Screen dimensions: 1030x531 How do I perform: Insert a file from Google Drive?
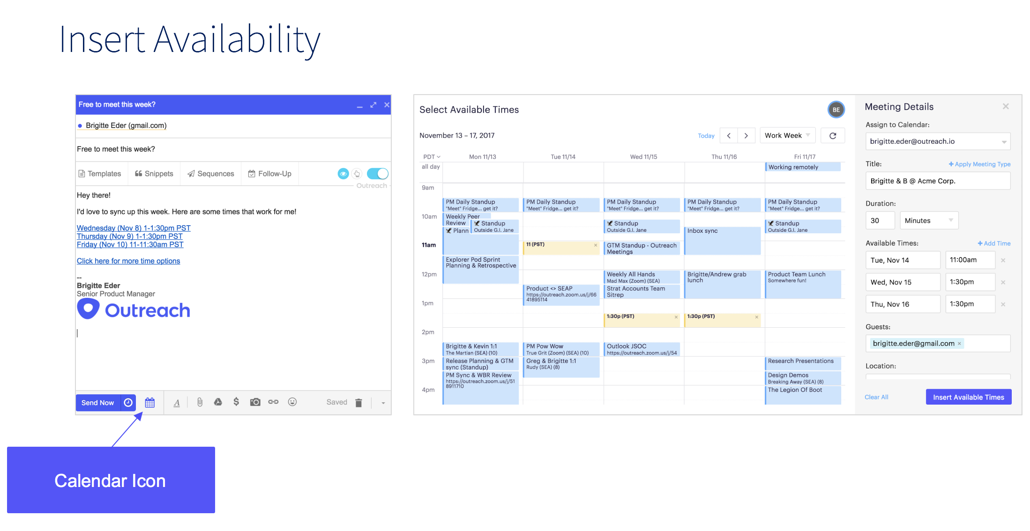217,402
